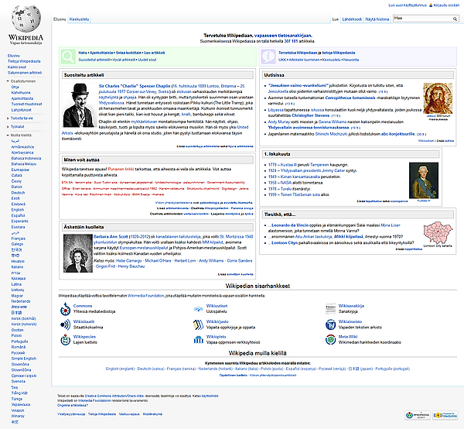Image resolution: width=464 pixels, height=429 pixels.
Task: Click Luo uusi käyttäjätunnus link
Action: pos(408,5)
